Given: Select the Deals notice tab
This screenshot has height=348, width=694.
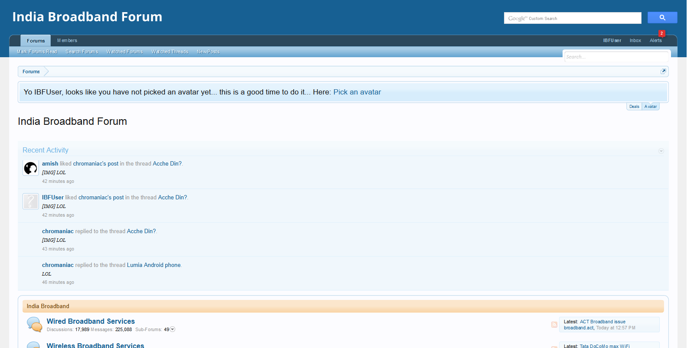Looking at the screenshot, I should coord(634,107).
